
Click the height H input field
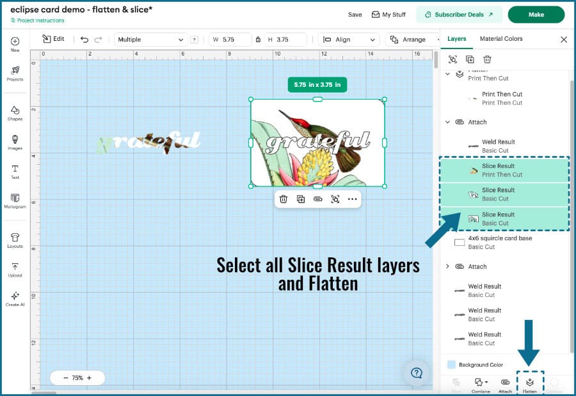click(x=285, y=40)
